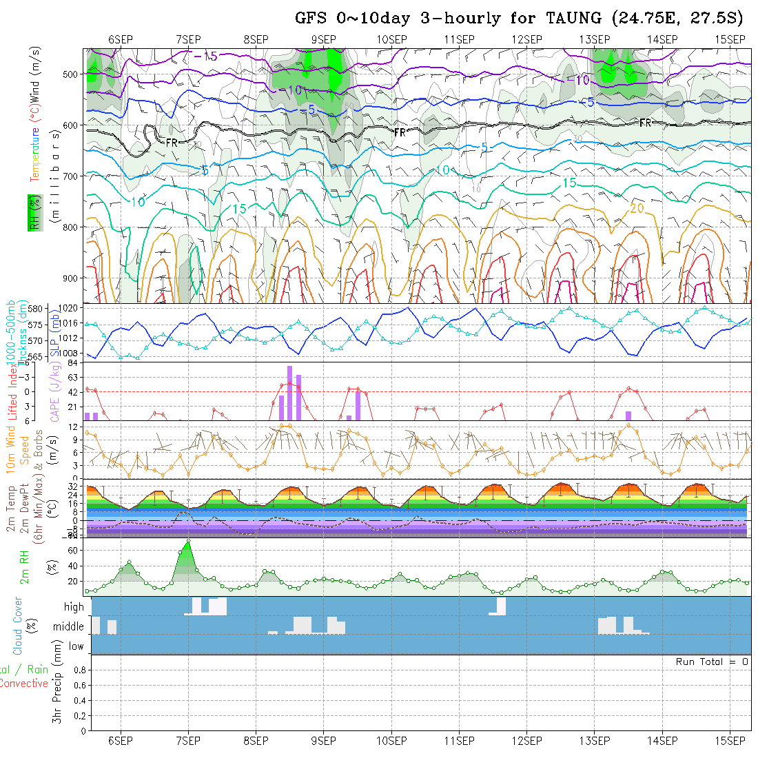Screen dimensions: 758x758
Task: Click the rightmost "FR" freezing level label
Action: (646, 123)
